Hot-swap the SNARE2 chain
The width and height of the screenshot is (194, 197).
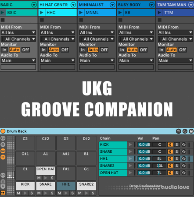(x=183, y=165)
